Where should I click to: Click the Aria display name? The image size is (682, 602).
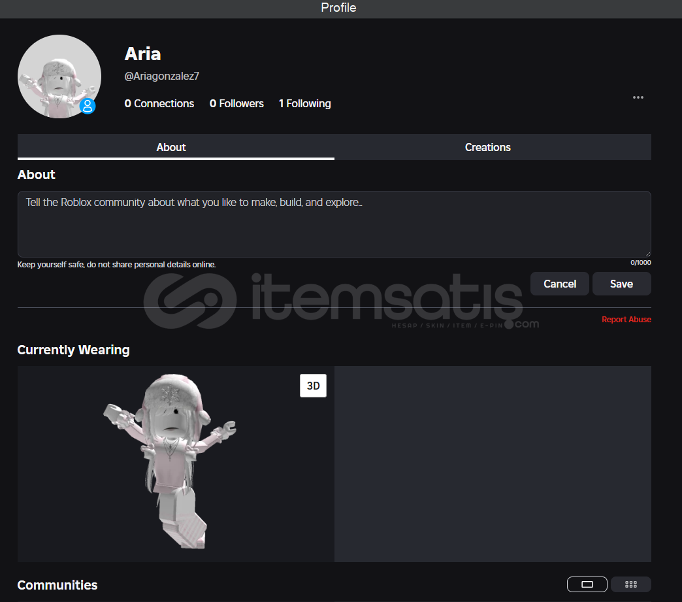tap(142, 54)
